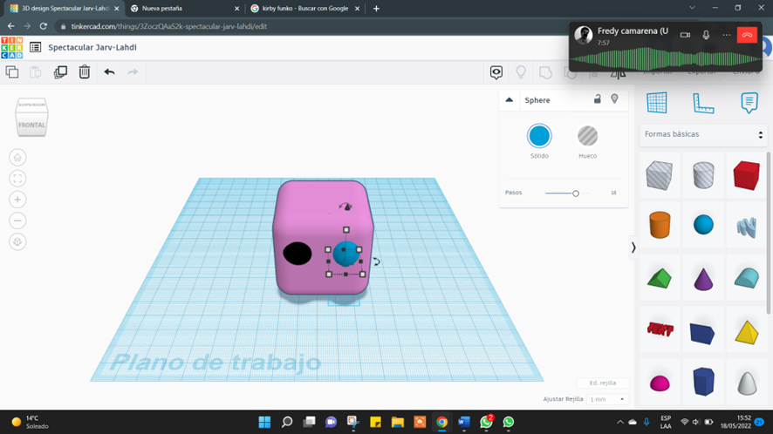
Task: Pick the red box shape
Action: pyautogui.click(x=746, y=175)
